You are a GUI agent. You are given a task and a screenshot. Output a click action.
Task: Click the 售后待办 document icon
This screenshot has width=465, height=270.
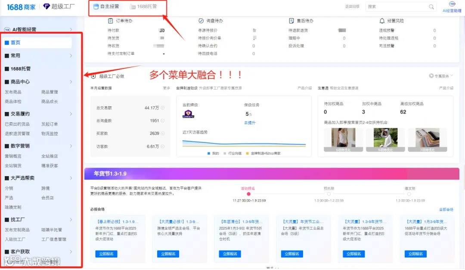click(291, 21)
